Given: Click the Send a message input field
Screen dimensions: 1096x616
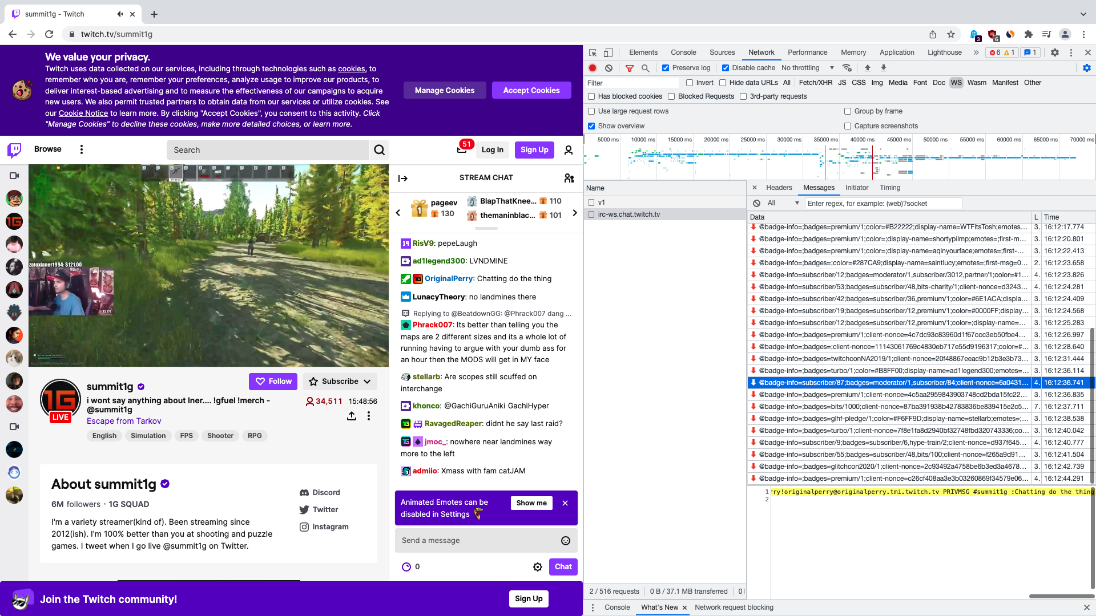Looking at the screenshot, I should 486,540.
